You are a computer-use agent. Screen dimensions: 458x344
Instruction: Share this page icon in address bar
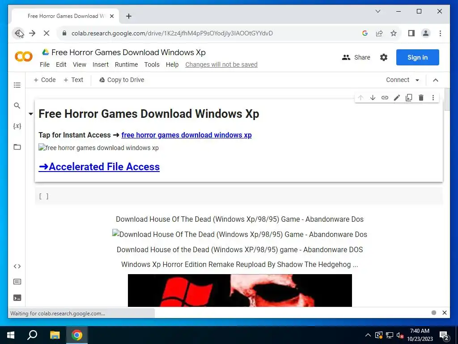[379, 33]
